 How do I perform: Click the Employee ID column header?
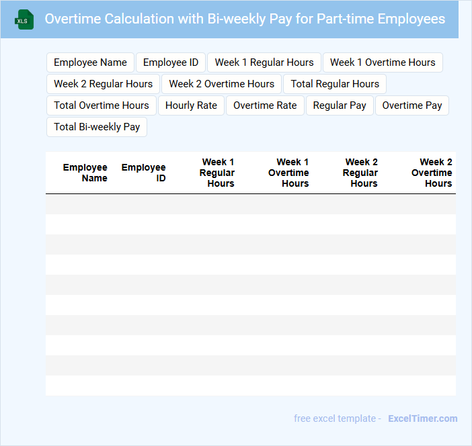(x=144, y=173)
